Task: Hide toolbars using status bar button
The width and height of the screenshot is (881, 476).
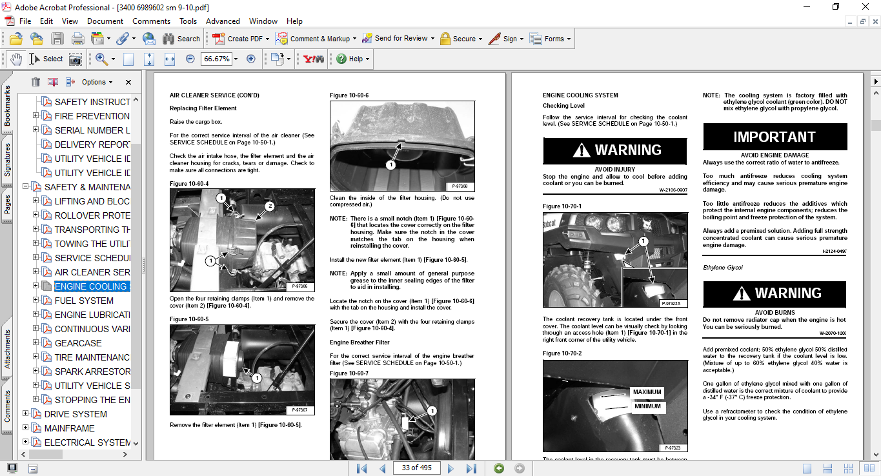Action: click(x=33, y=468)
